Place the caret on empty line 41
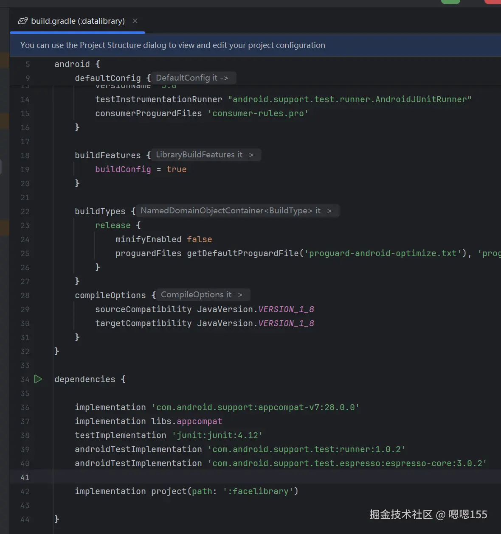The image size is (501, 534). point(276,477)
